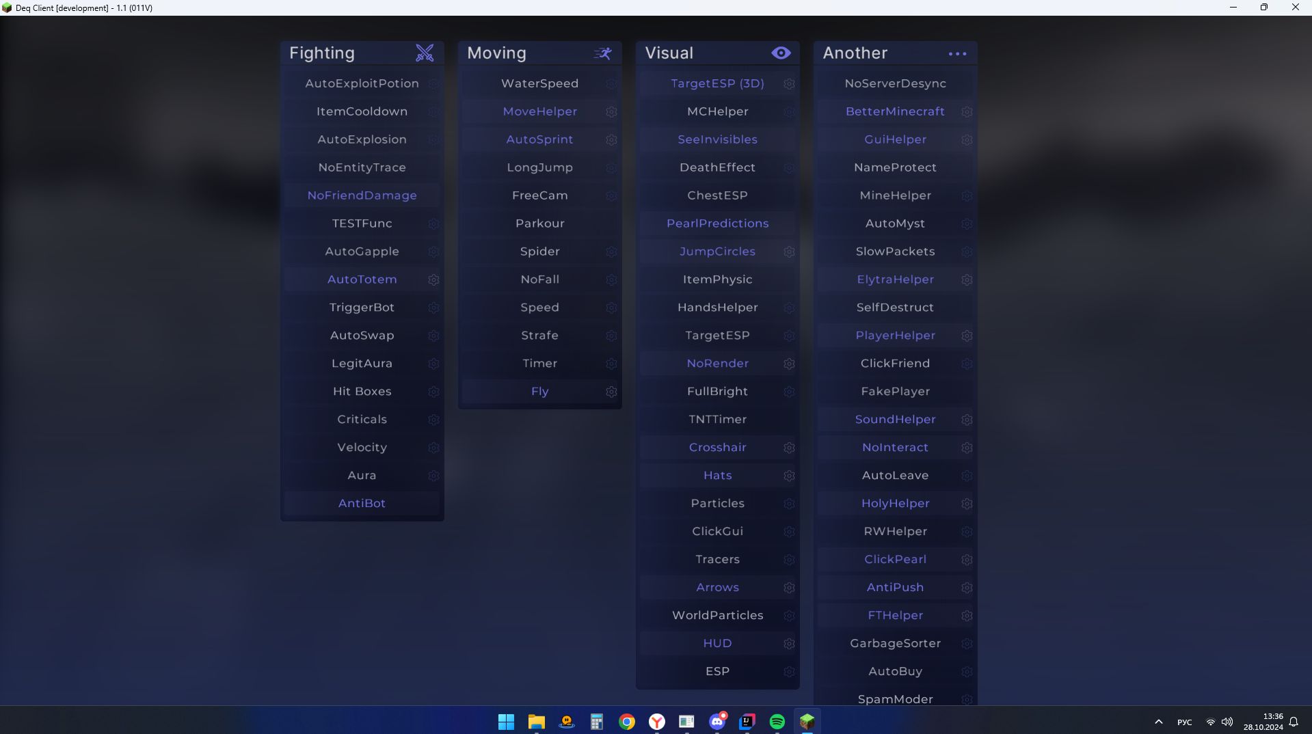Viewport: 1312px width, 734px height.
Task: Enable the Velocity module
Action: 362,448
